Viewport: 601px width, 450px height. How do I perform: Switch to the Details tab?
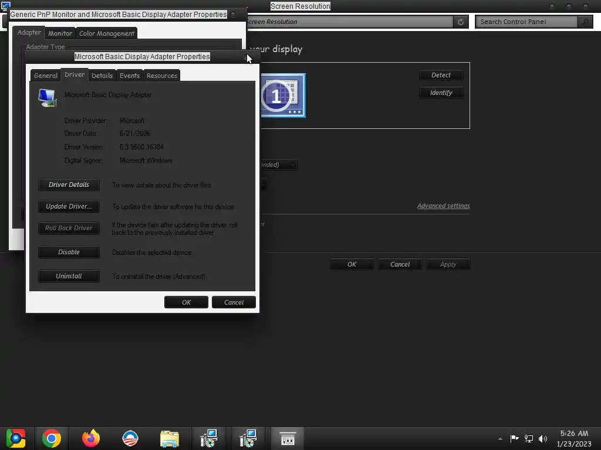[x=102, y=76]
